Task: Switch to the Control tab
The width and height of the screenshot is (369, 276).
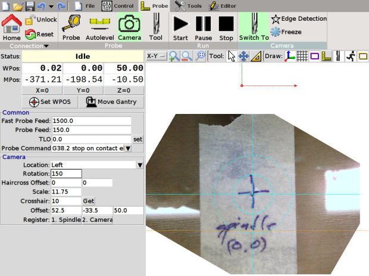Action: coord(117,6)
